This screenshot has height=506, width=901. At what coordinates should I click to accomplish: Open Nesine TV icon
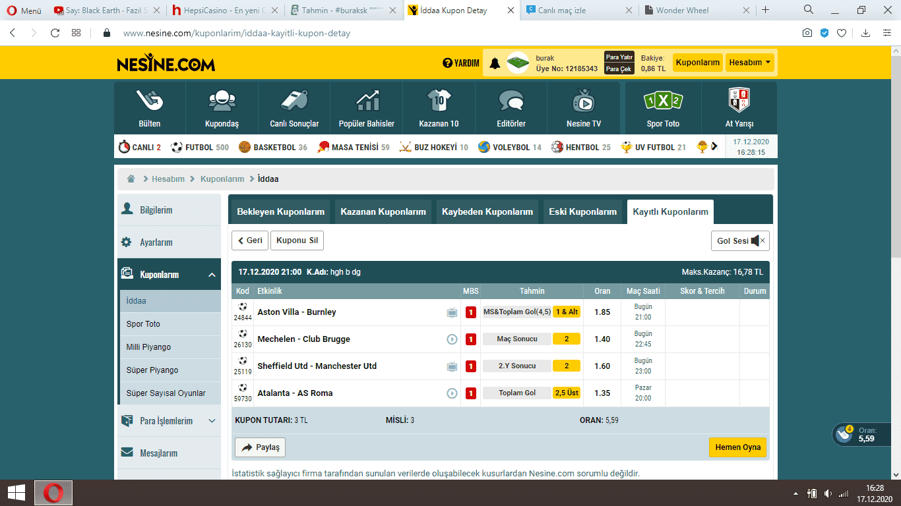point(584,100)
